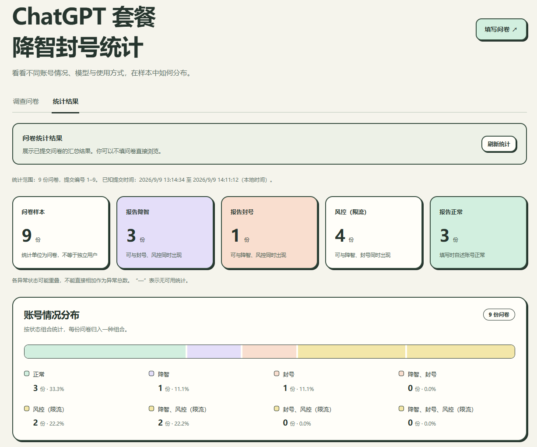Open the 报告降智 purple card
This screenshot has width=537, height=447.
pyautogui.click(x=165, y=232)
